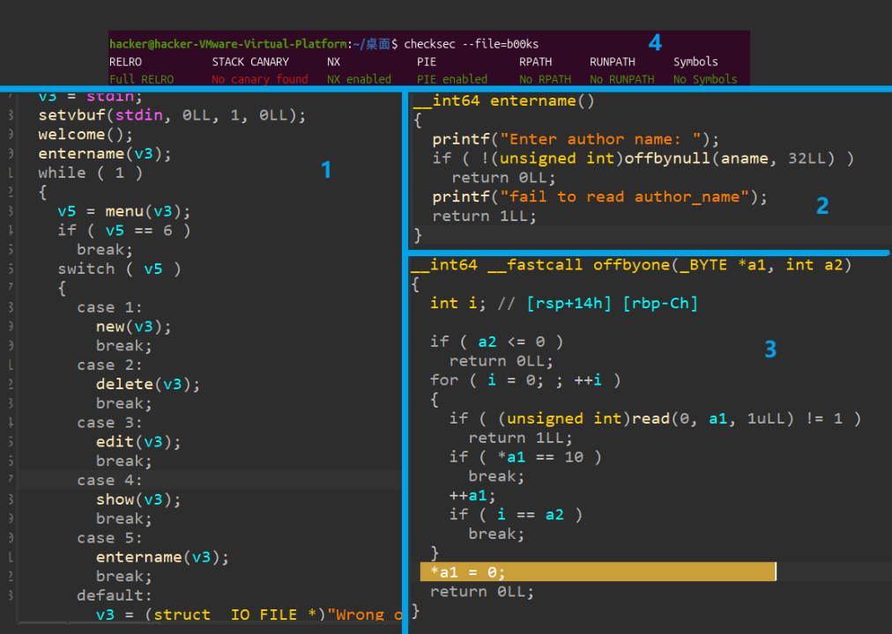Click the highlighted "case 4:" line
892x634 pixels.
[x=211, y=480]
